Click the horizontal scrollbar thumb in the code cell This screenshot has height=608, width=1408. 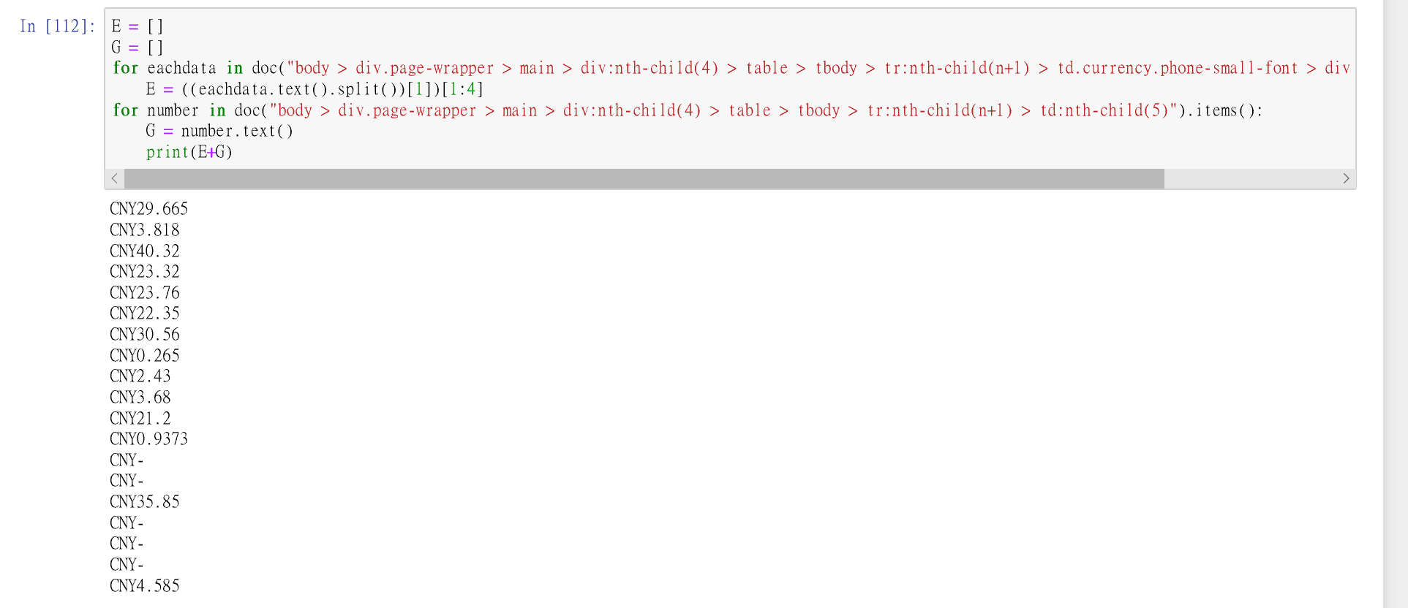644,178
